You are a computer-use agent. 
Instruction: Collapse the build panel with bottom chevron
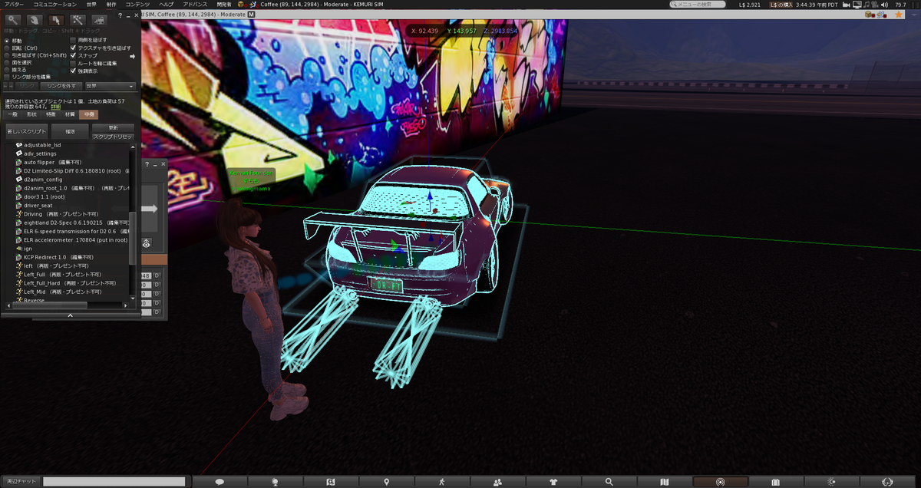click(70, 315)
